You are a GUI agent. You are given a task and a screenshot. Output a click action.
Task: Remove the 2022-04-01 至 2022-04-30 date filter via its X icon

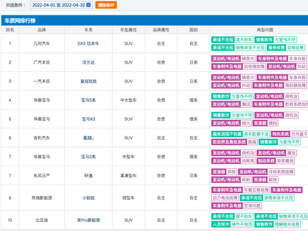89,5
